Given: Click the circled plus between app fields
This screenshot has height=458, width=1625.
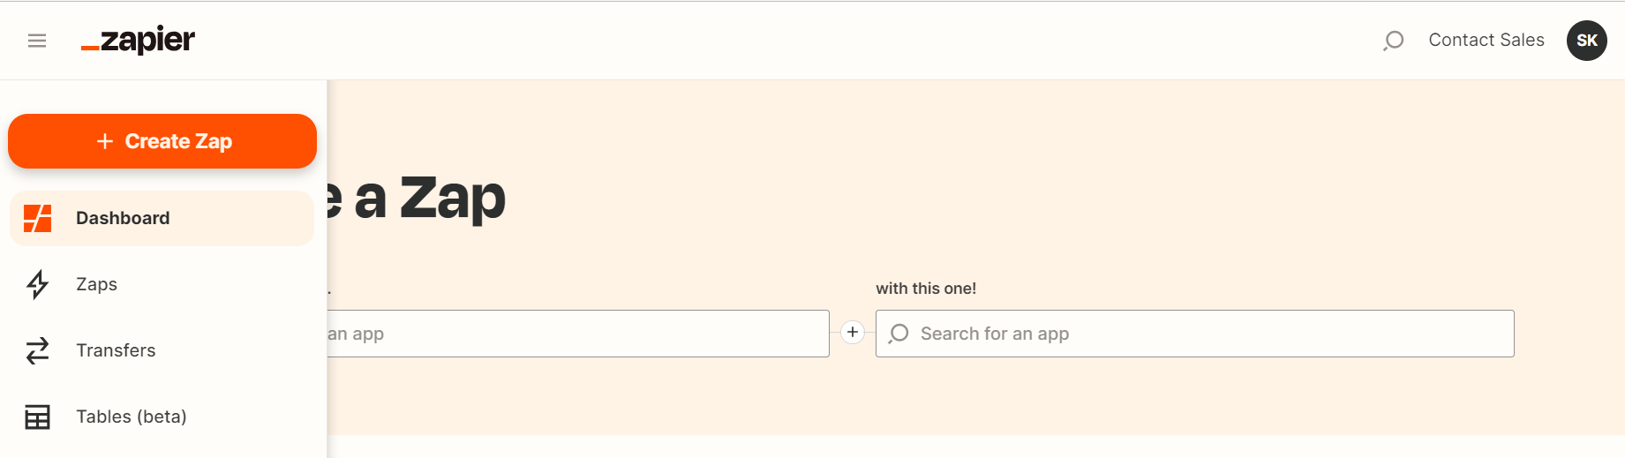Looking at the screenshot, I should [853, 333].
